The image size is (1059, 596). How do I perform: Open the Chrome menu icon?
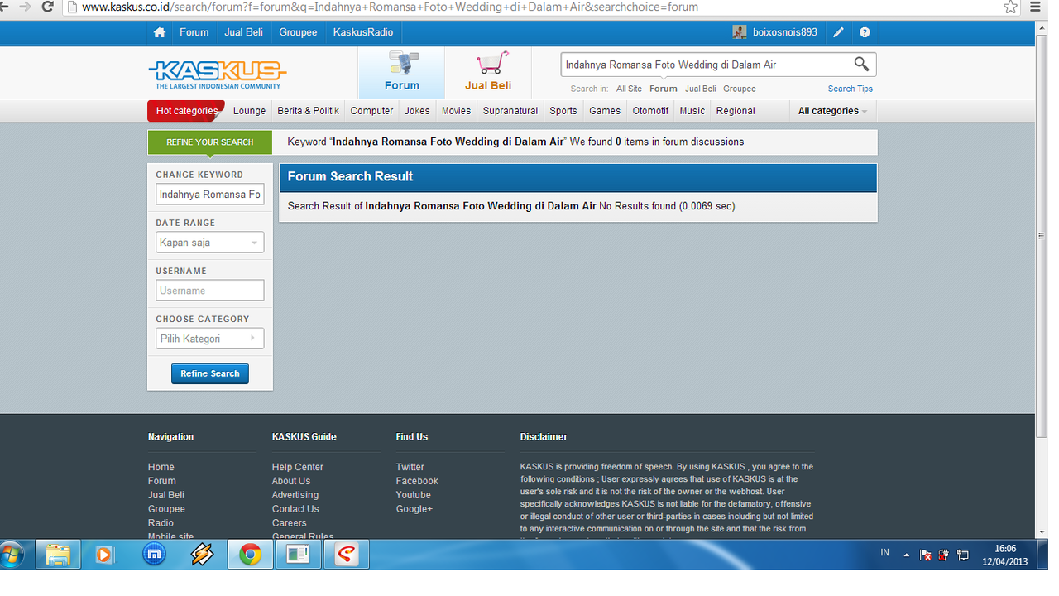1035,7
